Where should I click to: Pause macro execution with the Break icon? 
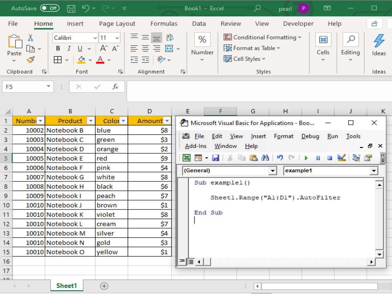pos(318,158)
